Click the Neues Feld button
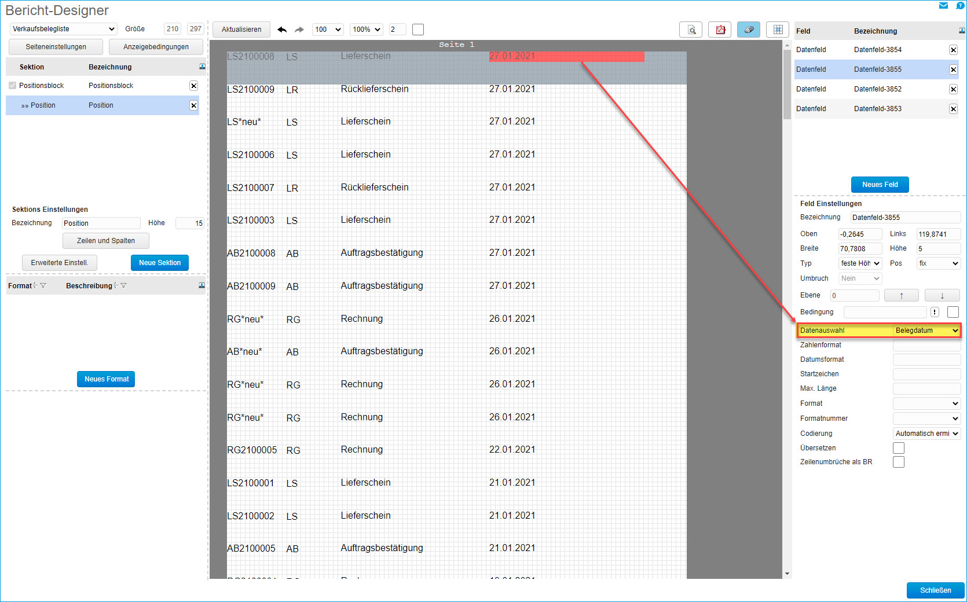967x602 pixels. coord(880,185)
